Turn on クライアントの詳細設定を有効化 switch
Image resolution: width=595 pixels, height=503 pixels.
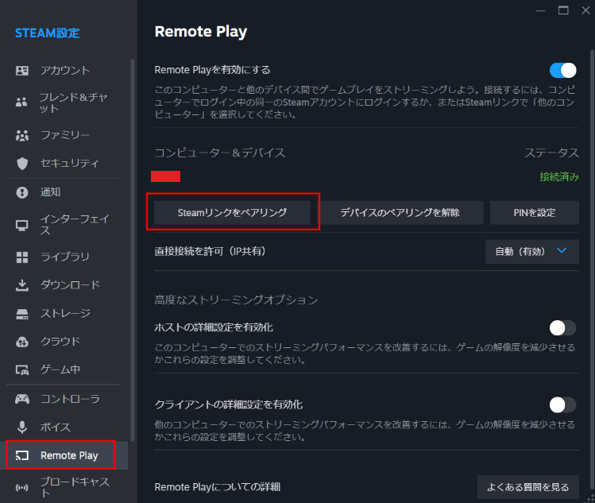pos(562,405)
